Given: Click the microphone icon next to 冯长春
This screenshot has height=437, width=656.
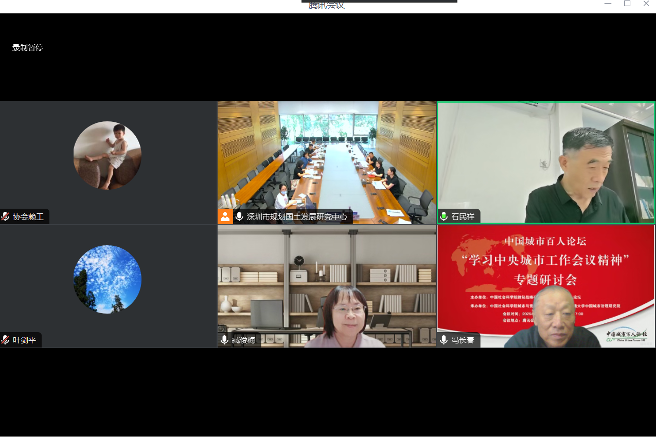Looking at the screenshot, I should pos(444,340).
